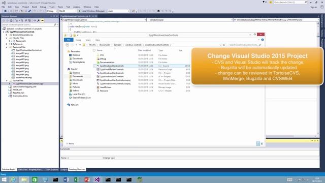The image size is (325, 183).
Task: Open the File tab in File Explorer
Action: click(x=69, y=40)
